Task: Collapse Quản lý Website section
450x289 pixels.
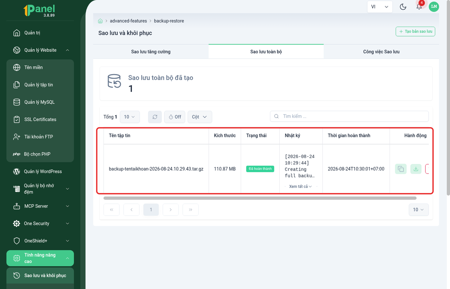Action: [40, 50]
